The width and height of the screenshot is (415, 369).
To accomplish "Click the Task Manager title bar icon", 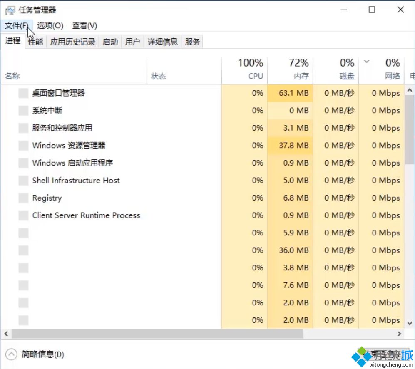I will click(10, 10).
